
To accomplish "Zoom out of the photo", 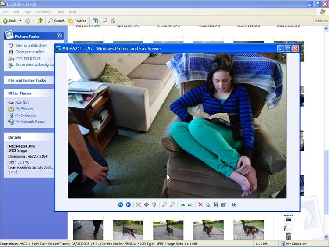I will pos(172,204).
